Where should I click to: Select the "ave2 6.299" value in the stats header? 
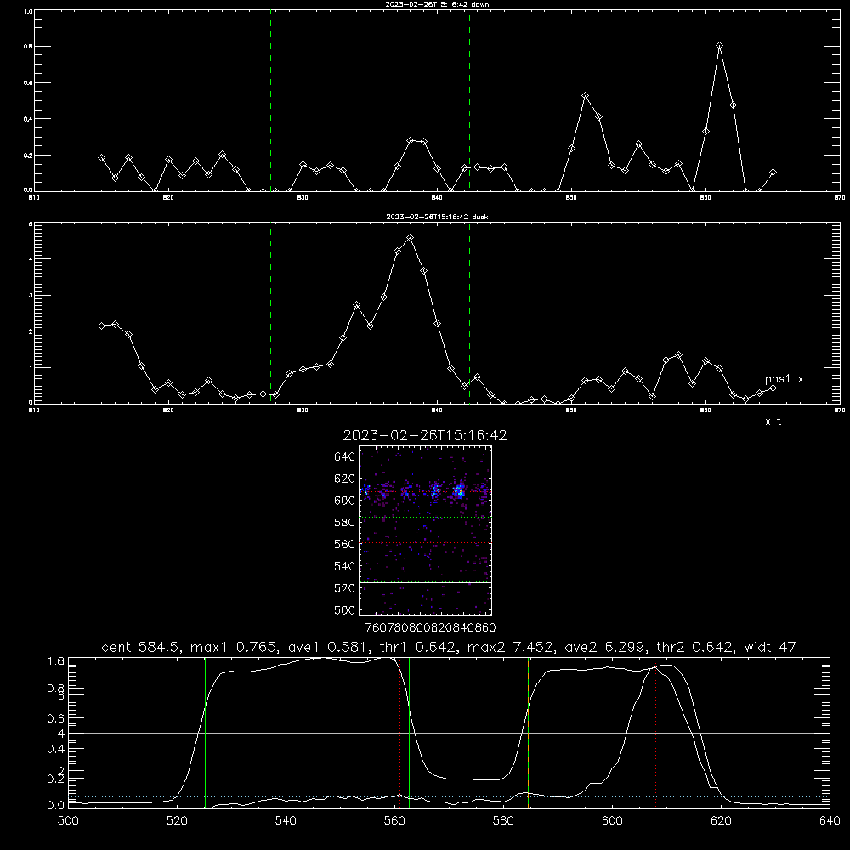click(604, 647)
